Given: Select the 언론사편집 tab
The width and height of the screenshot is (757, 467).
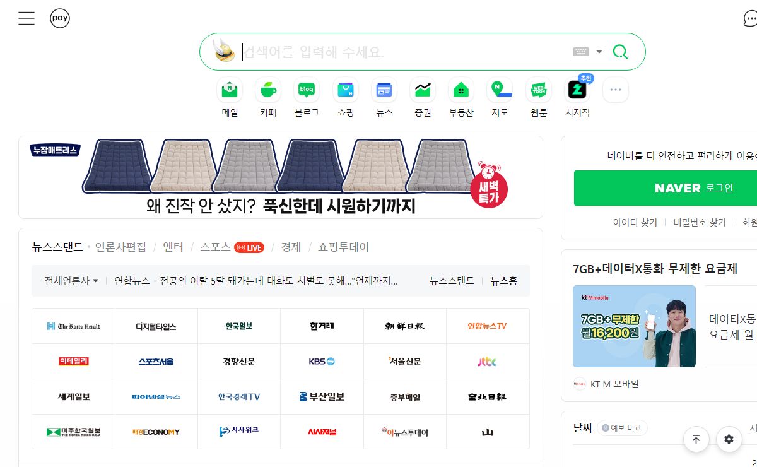Looking at the screenshot, I should click(x=120, y=247).
